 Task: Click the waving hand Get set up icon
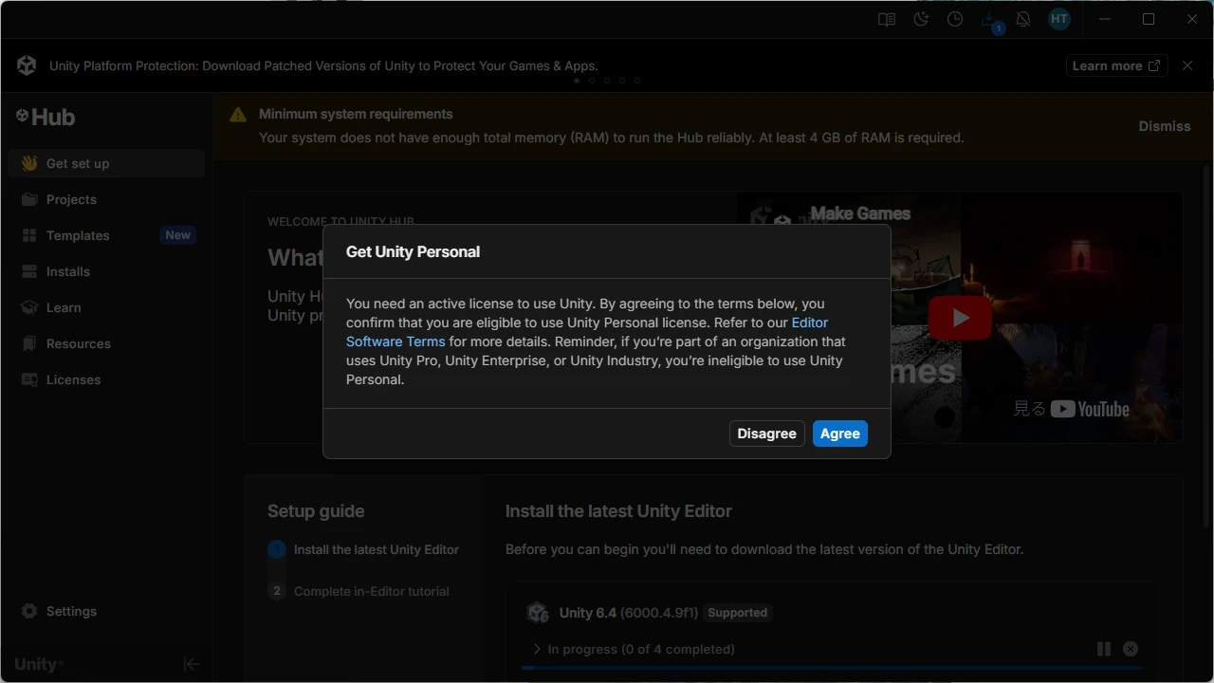(29, 163)
